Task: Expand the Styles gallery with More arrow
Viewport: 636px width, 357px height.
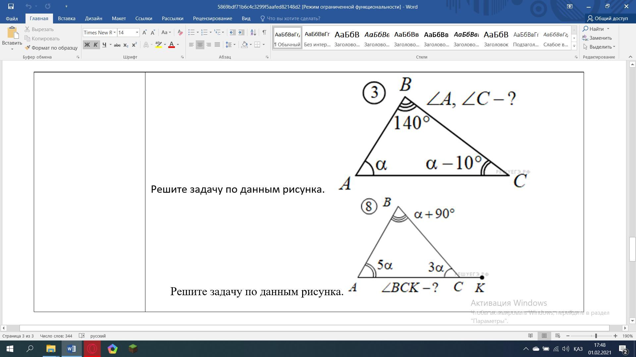Action: coord(574,46)
